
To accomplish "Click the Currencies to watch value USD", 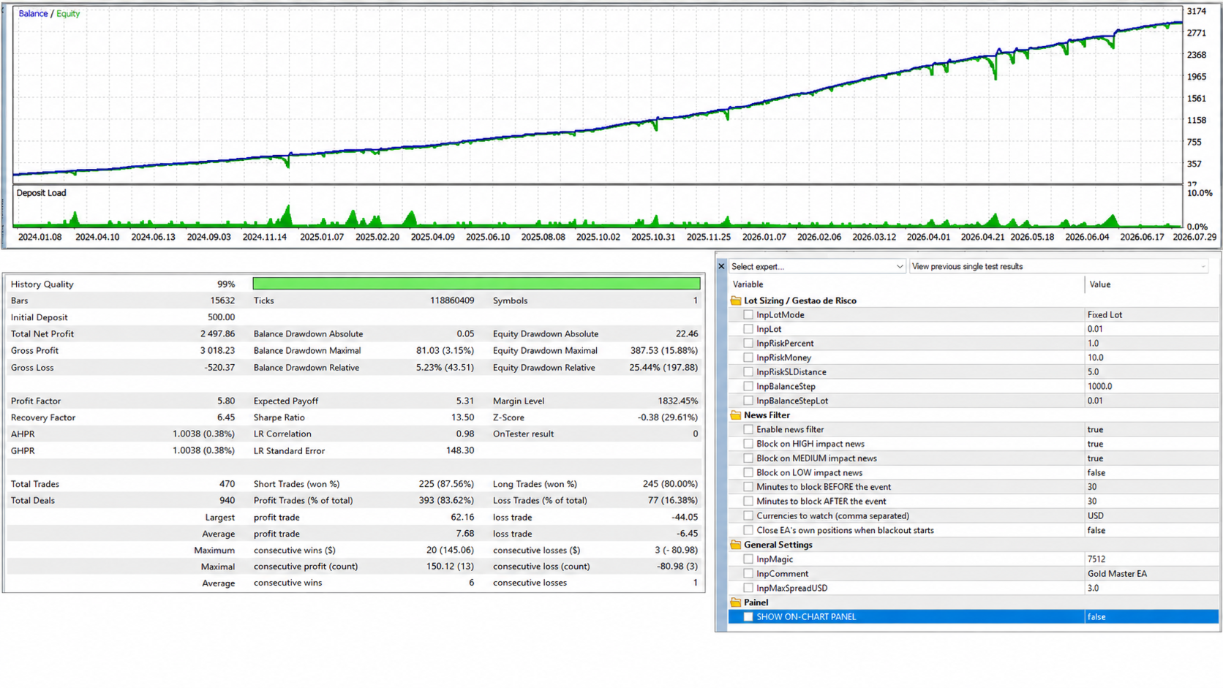I will coord(1095,516).
